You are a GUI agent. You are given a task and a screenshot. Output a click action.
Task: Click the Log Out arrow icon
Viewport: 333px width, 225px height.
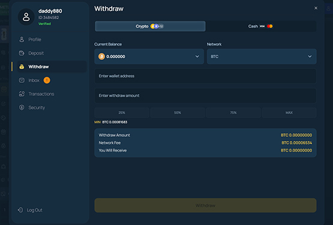click(x=20, y=210)
